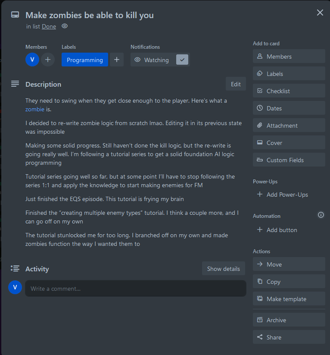Open the zombie hyperlink in description
The height and width of the screenshot is (355, 330).
35,110
